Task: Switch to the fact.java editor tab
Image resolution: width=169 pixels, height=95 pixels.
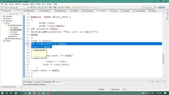Action: [76, 11]
